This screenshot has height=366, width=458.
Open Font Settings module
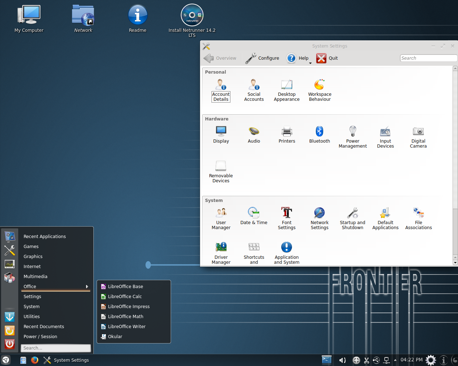tap(287, 218)
